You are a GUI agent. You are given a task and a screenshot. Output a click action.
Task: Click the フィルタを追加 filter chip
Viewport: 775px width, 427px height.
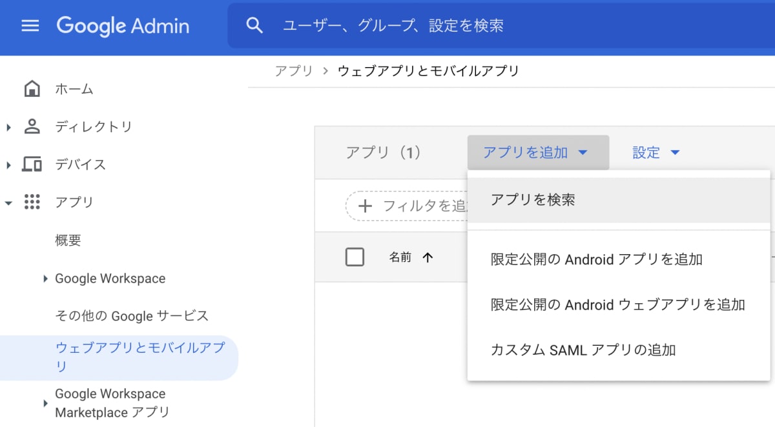(407, 206)
